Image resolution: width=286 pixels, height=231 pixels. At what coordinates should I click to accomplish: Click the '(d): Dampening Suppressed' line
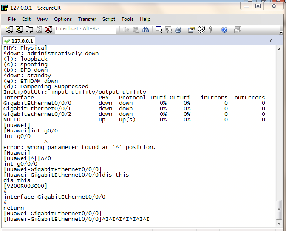[x=46, y=87]
